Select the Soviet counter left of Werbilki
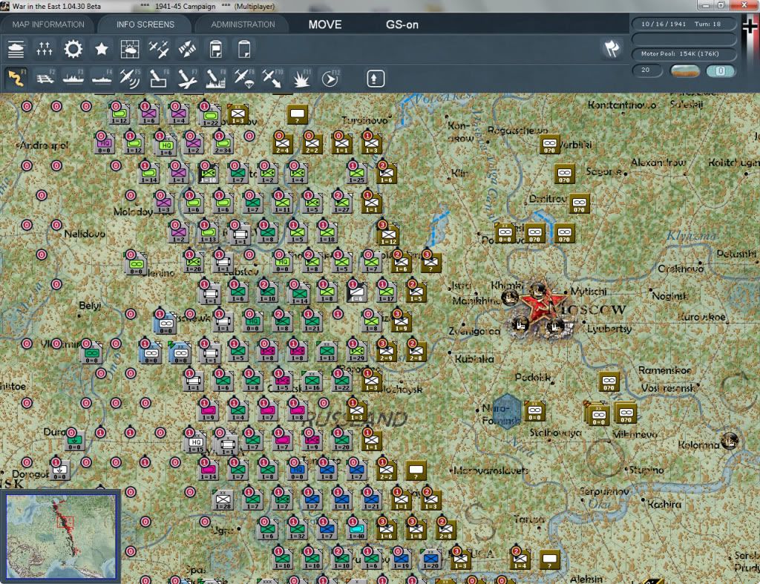The height and width of the screenshot is (584, 760). (549, 144)
